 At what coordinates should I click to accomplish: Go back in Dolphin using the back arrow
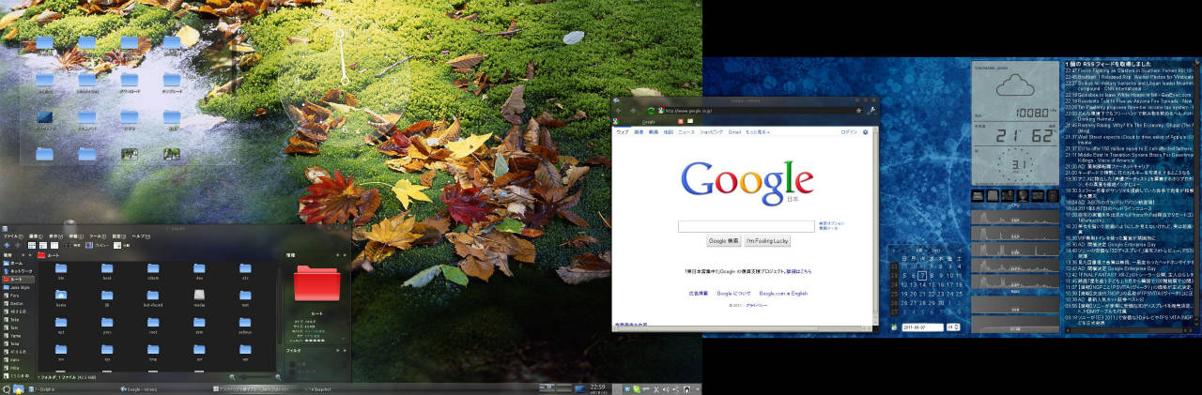pyautogui.click(x=6, y=244)
